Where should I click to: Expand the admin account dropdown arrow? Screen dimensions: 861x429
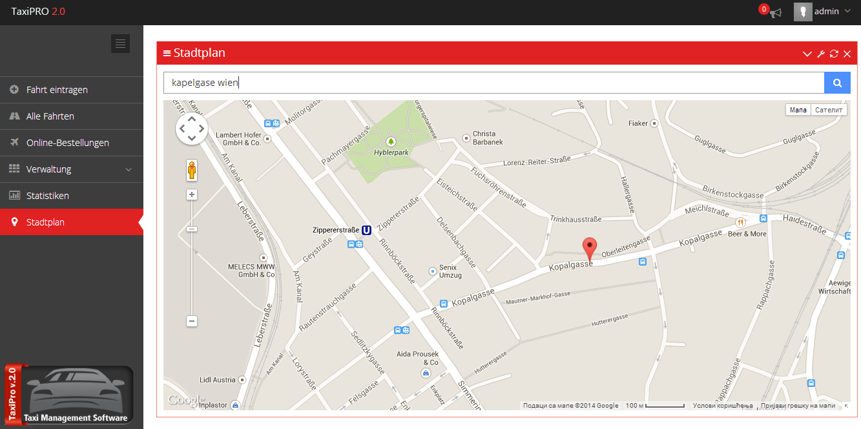[847, 11]
